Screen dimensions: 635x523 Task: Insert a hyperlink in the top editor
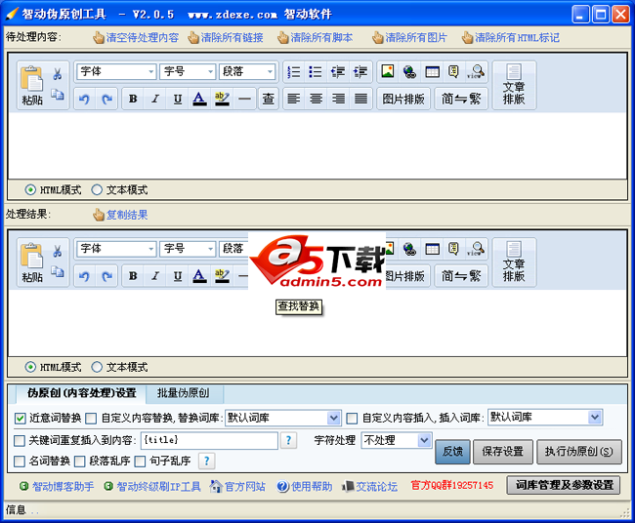pyautogui.click(x=409, y=71)
